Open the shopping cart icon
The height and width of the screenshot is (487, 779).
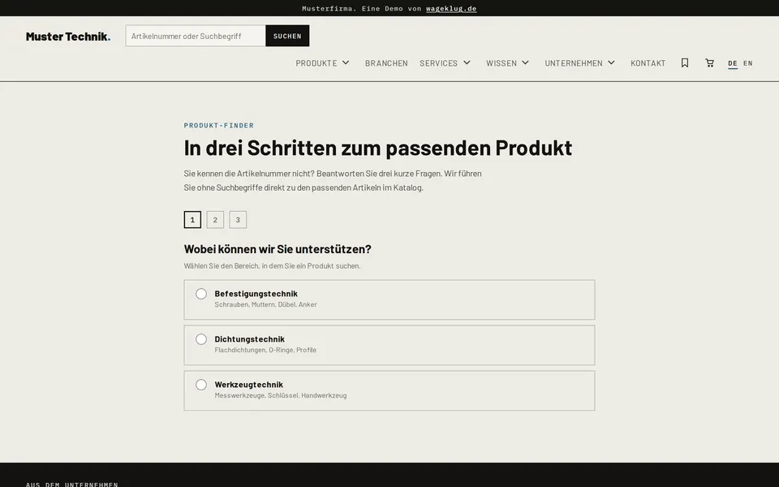(709, 62)
